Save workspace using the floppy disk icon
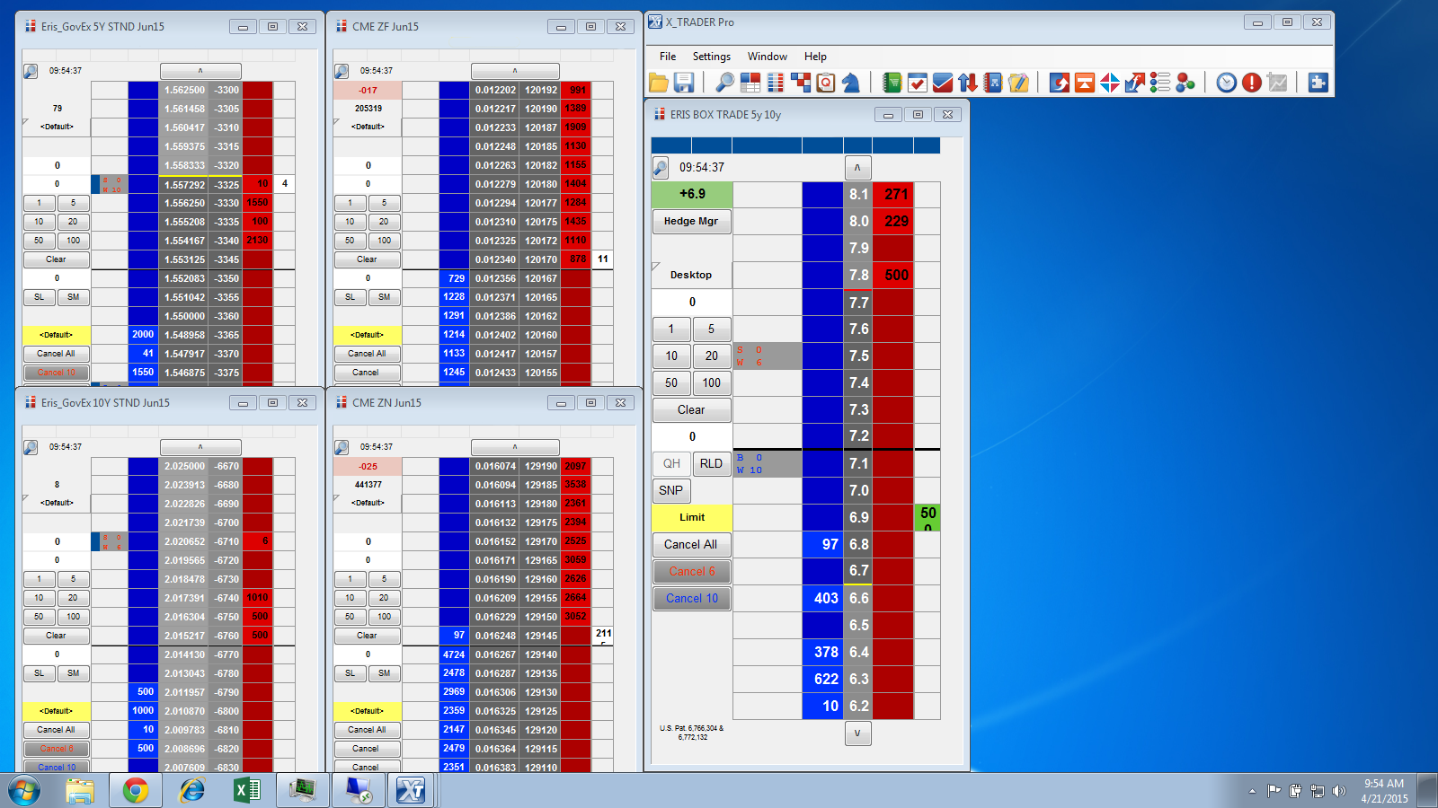The width and height of the screenshot is (1438, 808). (x=684, y=83)
